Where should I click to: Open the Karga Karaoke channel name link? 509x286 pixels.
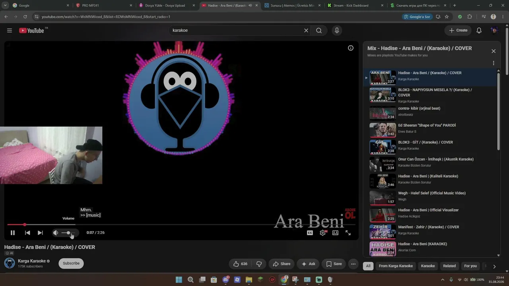(x=32, y=261)
